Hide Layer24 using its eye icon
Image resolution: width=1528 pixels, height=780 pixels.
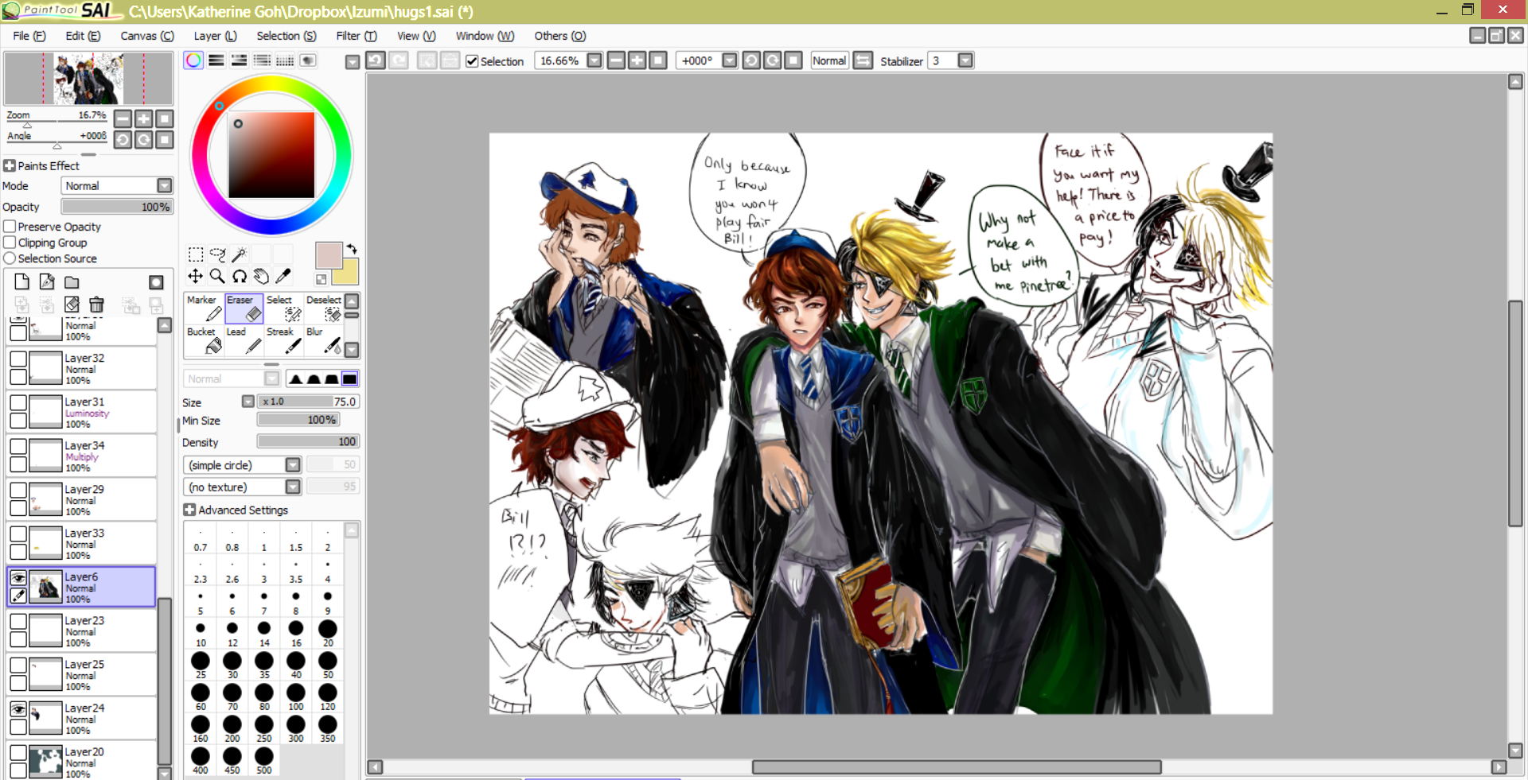[18, 709]
